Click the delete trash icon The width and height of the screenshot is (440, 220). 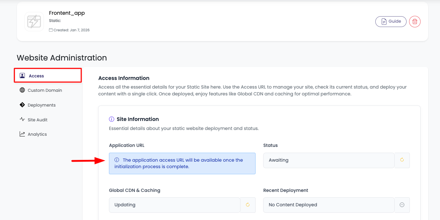(x=414, y=21)
